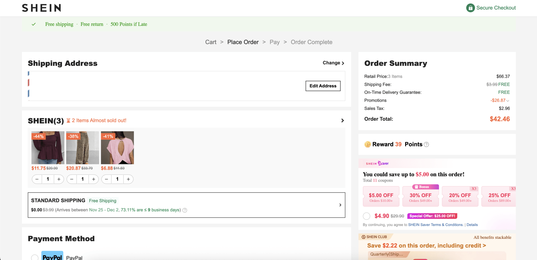Click the Order Total $42.46 amount
Image resolution: width=537 pixels, height=260 pixels.
point(500,119)
